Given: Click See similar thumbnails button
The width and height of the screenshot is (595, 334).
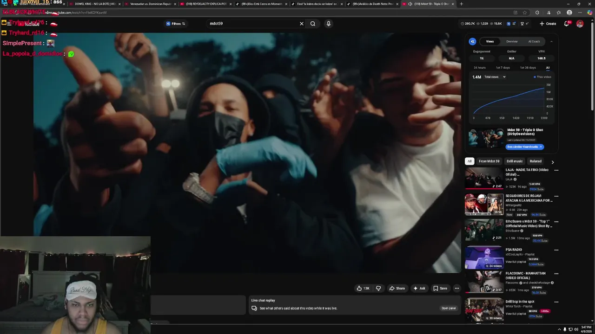Looking at the screenshot, I should 525,147.
